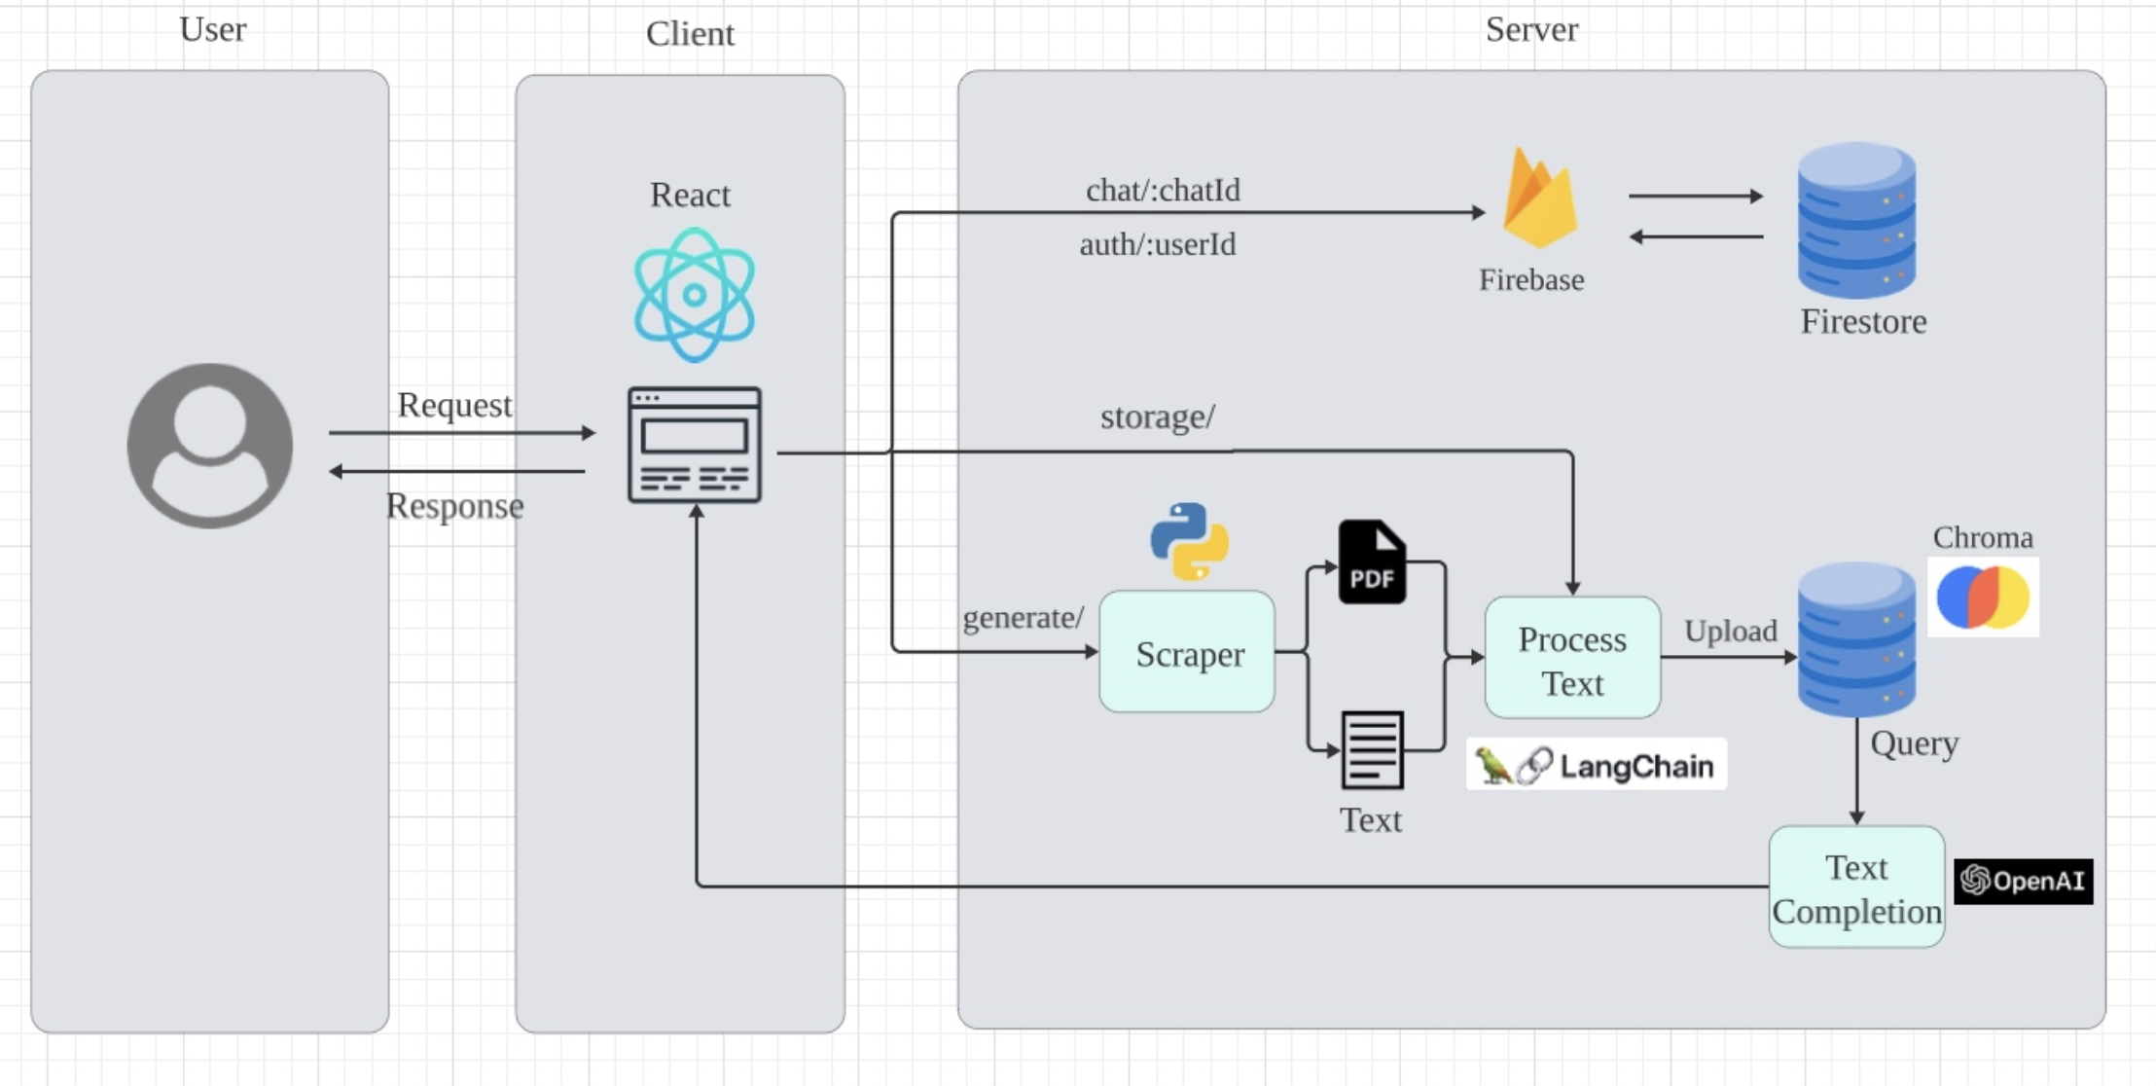Viewport: 2156px width, 1086px height.
Task: Click the Text Completion box
Action: tap(1856, 887)
